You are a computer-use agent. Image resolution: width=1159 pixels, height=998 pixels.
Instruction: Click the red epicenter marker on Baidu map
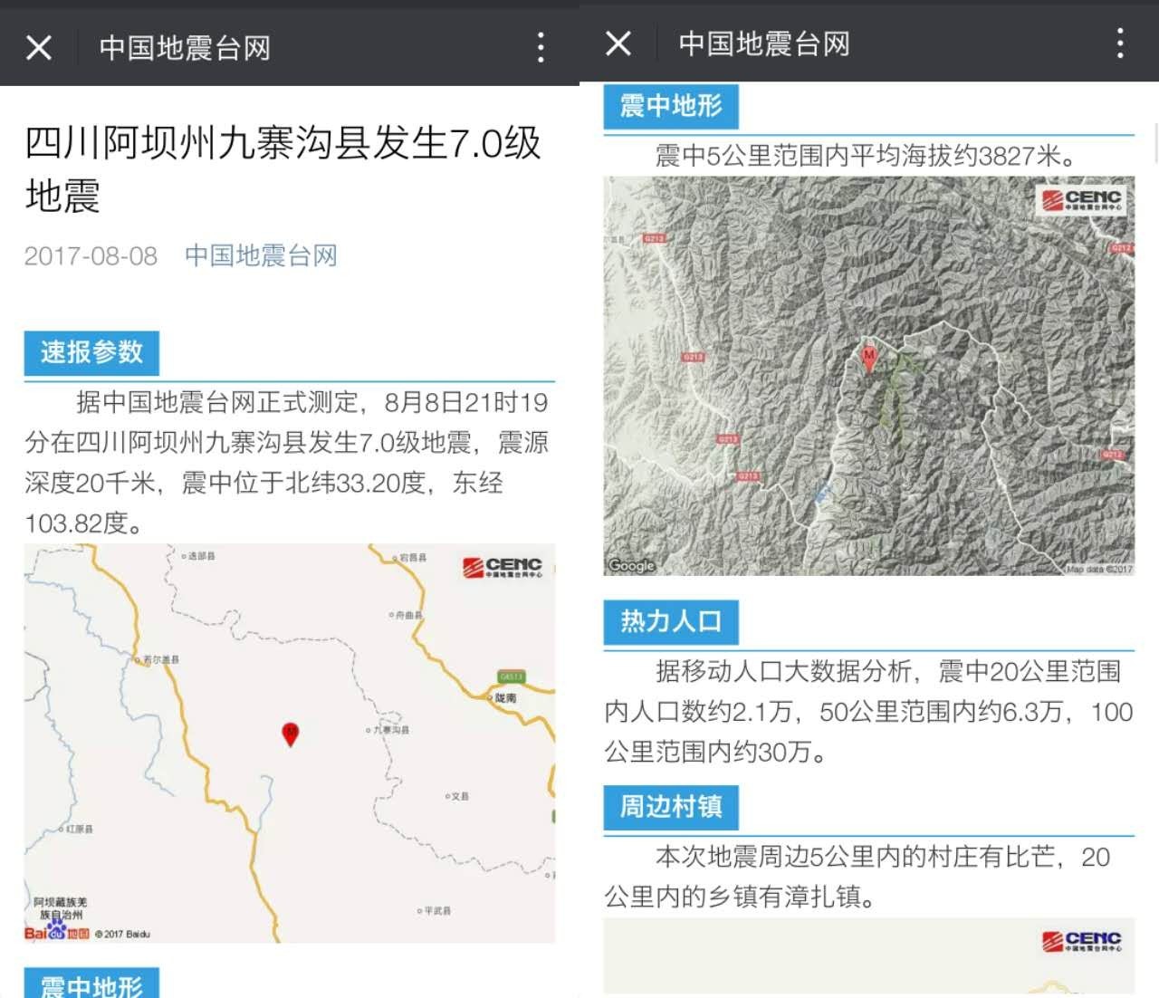[x=291, y=734]
